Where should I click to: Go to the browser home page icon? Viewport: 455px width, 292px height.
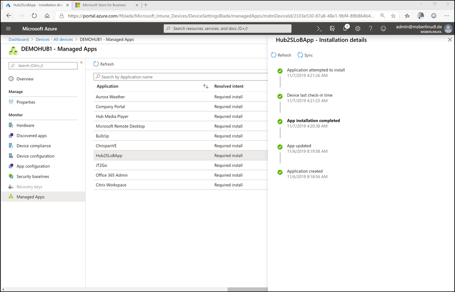click(x=47, y=15)
